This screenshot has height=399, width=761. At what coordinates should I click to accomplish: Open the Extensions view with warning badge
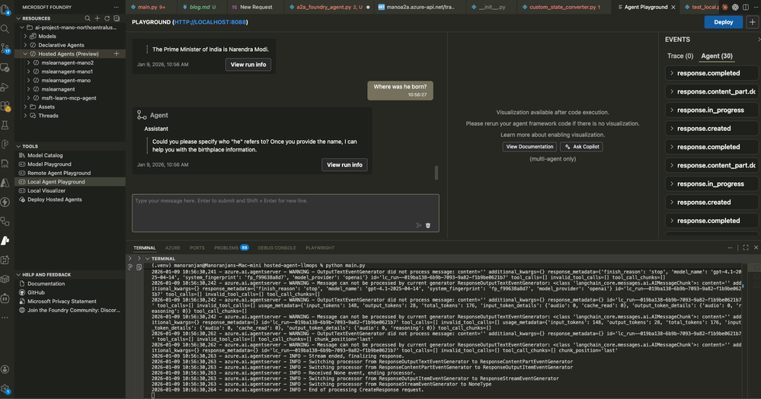5,106
